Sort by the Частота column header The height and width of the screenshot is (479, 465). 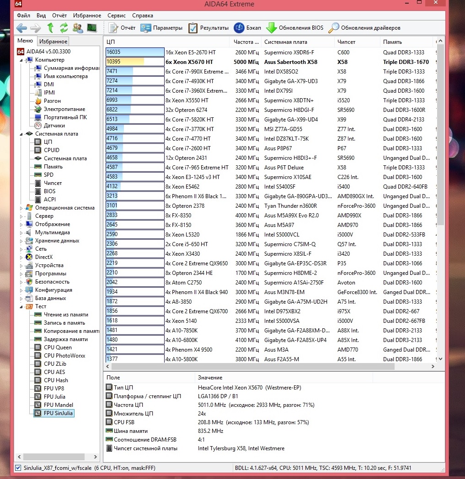[246, 42]
